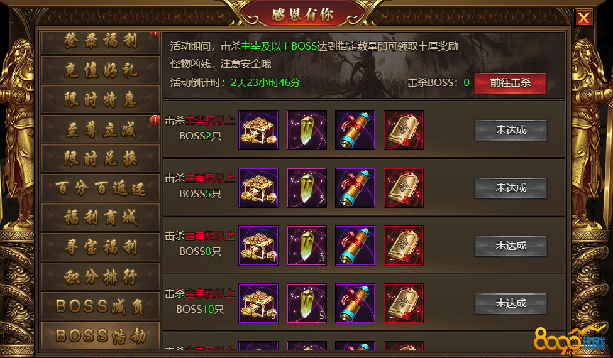Click the red 前往击杀 button
Image resolution: width=613 pixels, height=358 pixels.
tap(510, 83)
